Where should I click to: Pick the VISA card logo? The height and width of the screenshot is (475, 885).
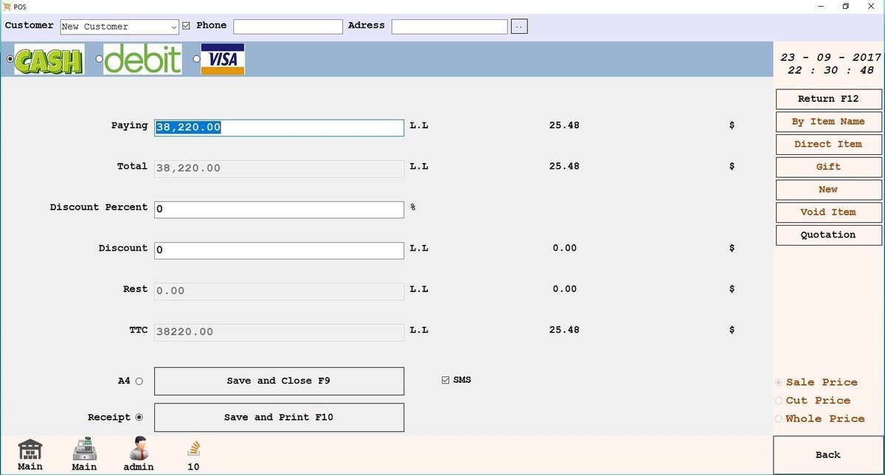pos(222,60)
